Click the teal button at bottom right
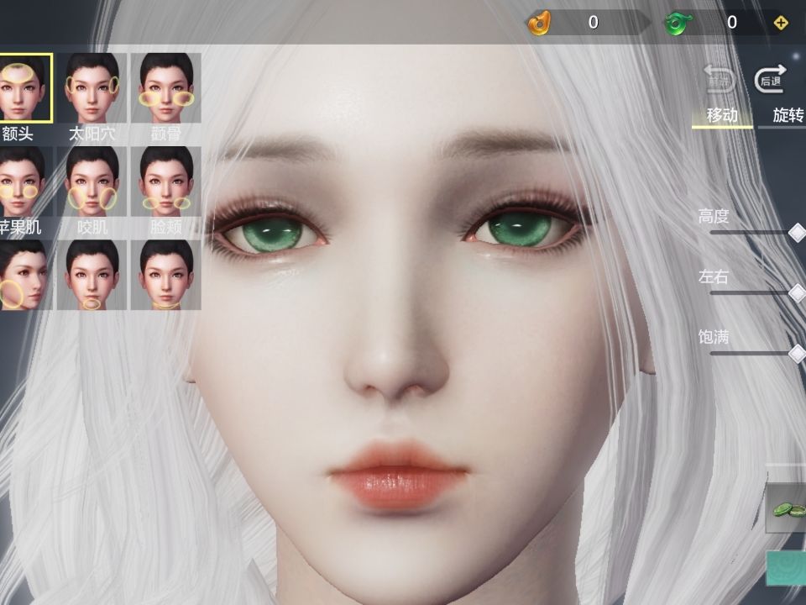Screen dimensions: 806x605 coord(786,567)
